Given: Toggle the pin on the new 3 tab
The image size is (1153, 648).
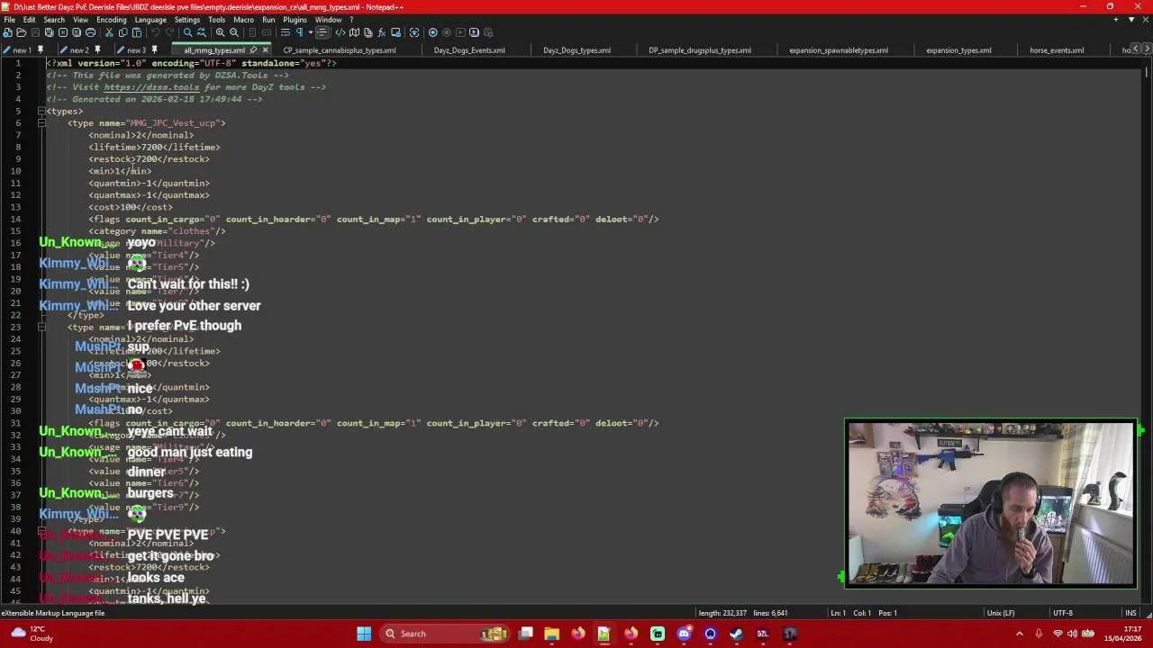Looking at the screenshot, I should tap(155, 50).
